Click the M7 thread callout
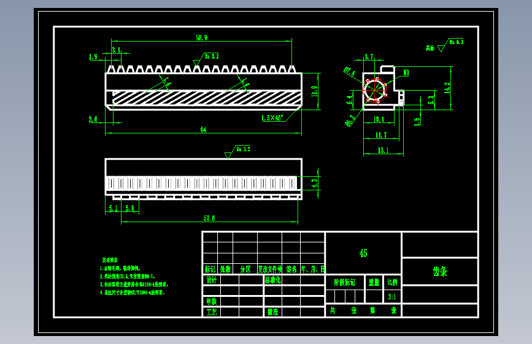The width and height of the screenshot is (532, 344). pos(406,73)
